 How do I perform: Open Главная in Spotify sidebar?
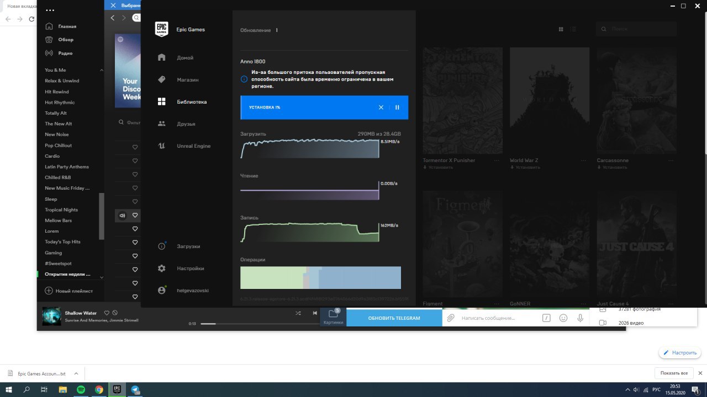[67, 26]
